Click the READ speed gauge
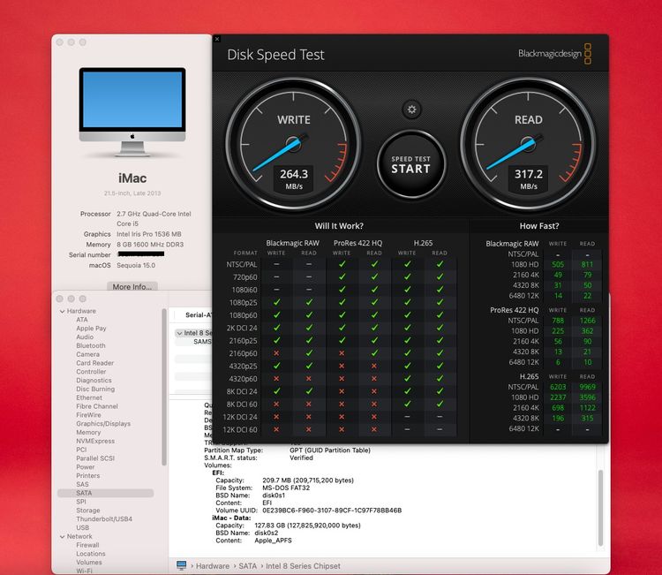 [x=528, y=144]
